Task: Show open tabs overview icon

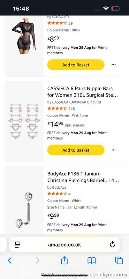Action: 119,261
